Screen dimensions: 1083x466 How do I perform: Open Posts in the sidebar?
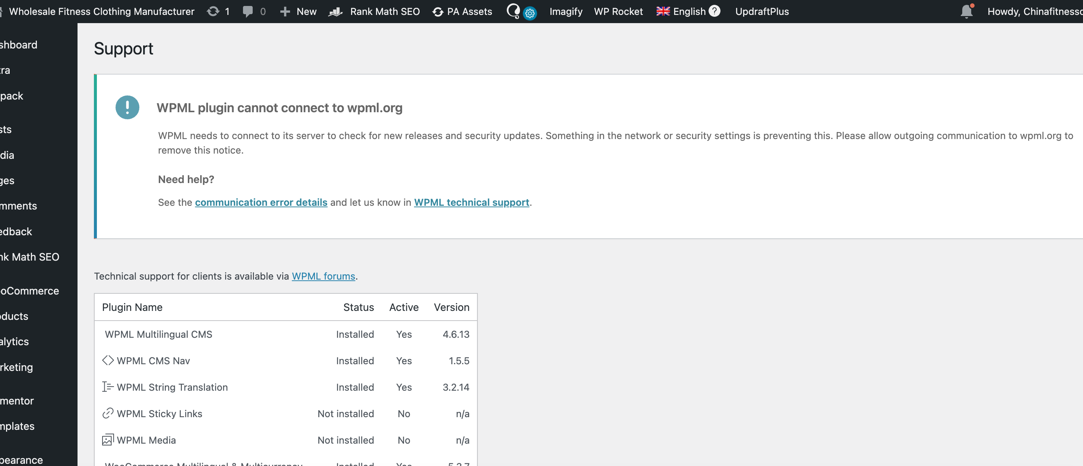click(x=6, y=129)
